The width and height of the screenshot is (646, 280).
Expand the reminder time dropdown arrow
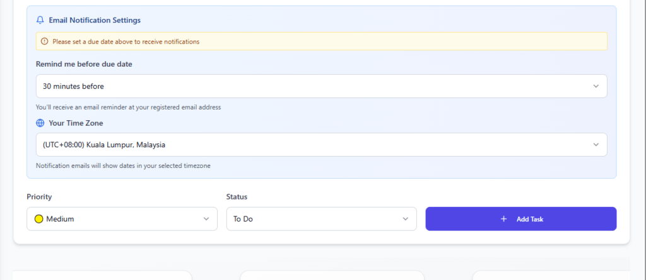coord(596,86)
